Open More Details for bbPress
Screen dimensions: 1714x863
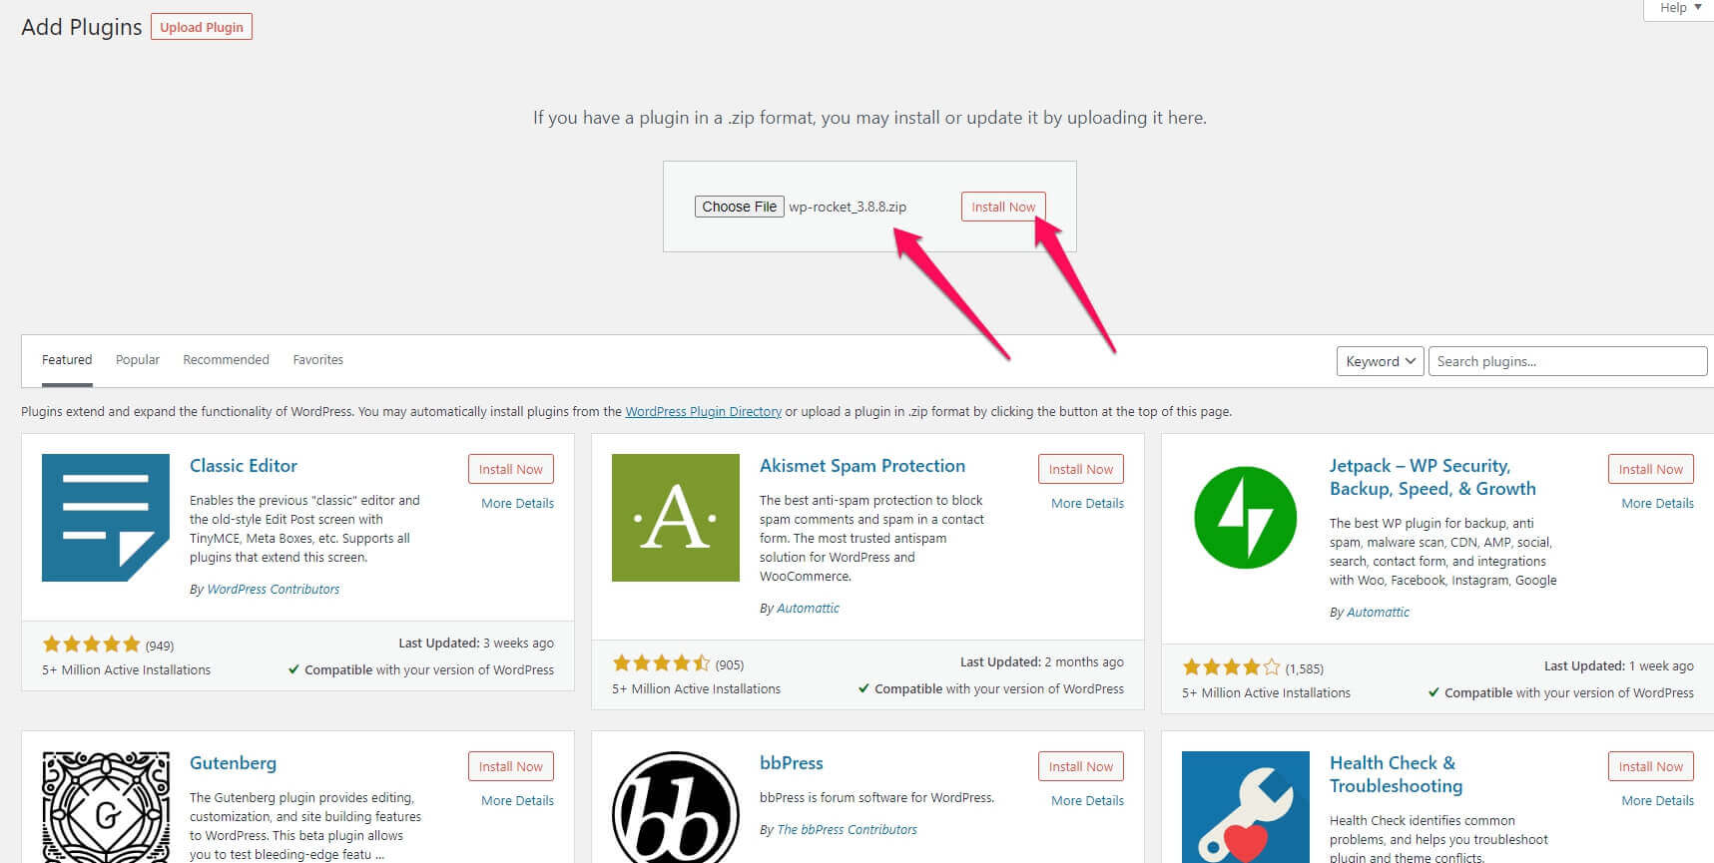coord(1087,800)
